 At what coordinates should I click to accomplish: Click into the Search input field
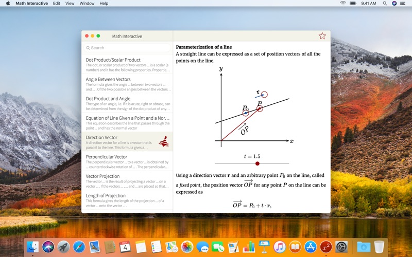(127, 48)
